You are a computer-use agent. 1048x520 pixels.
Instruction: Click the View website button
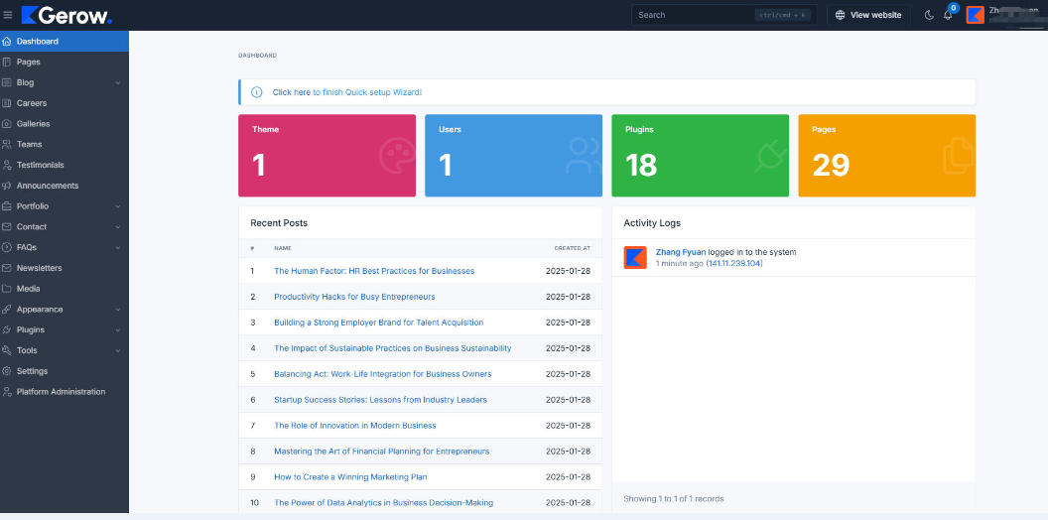(868, 15)
